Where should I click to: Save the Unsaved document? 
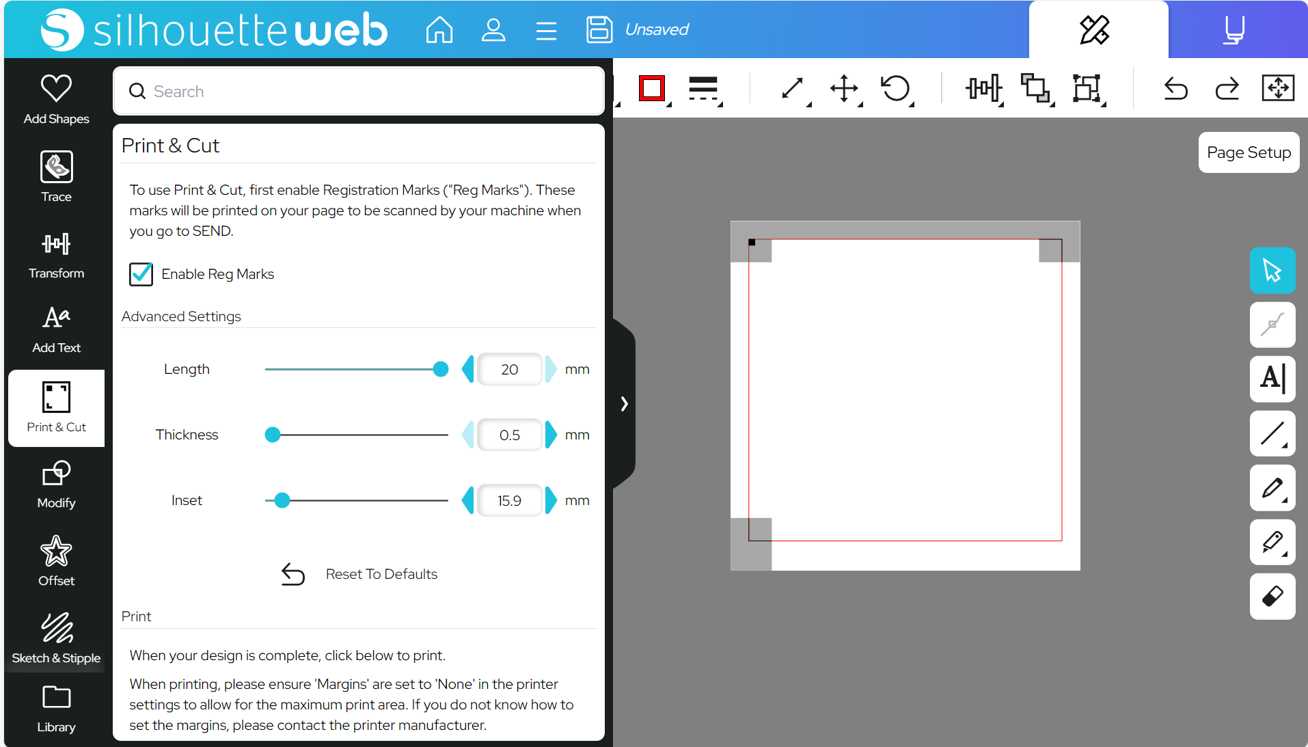click(x=599, y=29)
